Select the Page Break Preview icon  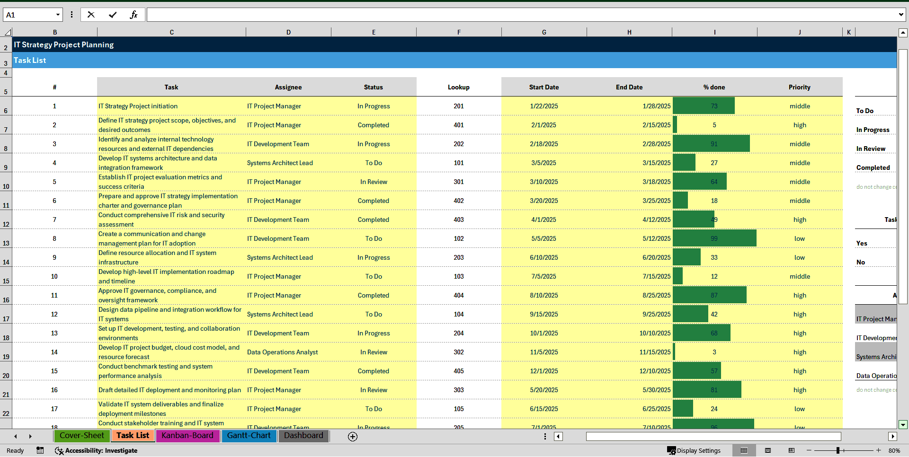[x=791, y=450]
